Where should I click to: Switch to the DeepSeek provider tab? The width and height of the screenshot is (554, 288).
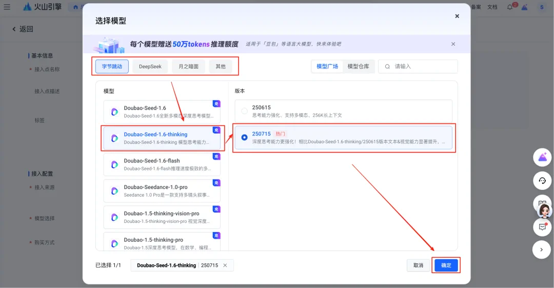pyautogui.click(x=150, y=66)
